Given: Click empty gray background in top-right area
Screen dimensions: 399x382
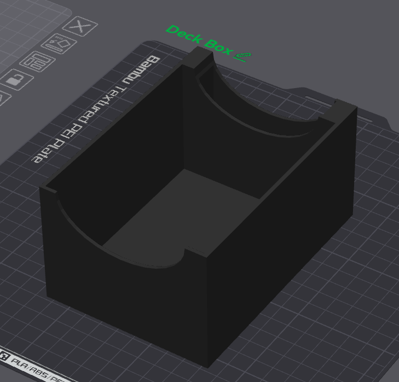Looking at the screenshot, I should click(339, 33).
